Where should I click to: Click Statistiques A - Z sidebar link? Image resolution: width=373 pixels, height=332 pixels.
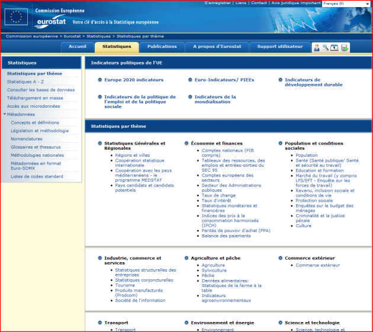pyautogui.click(x=25, y=82)
